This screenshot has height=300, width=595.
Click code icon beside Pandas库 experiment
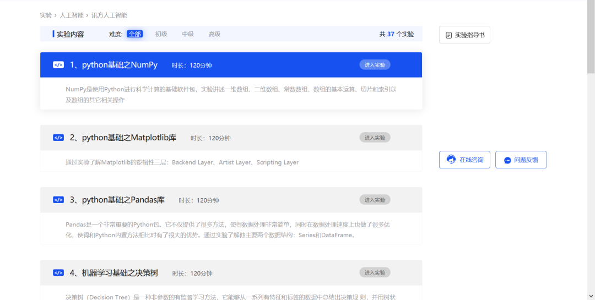point(58,200)
